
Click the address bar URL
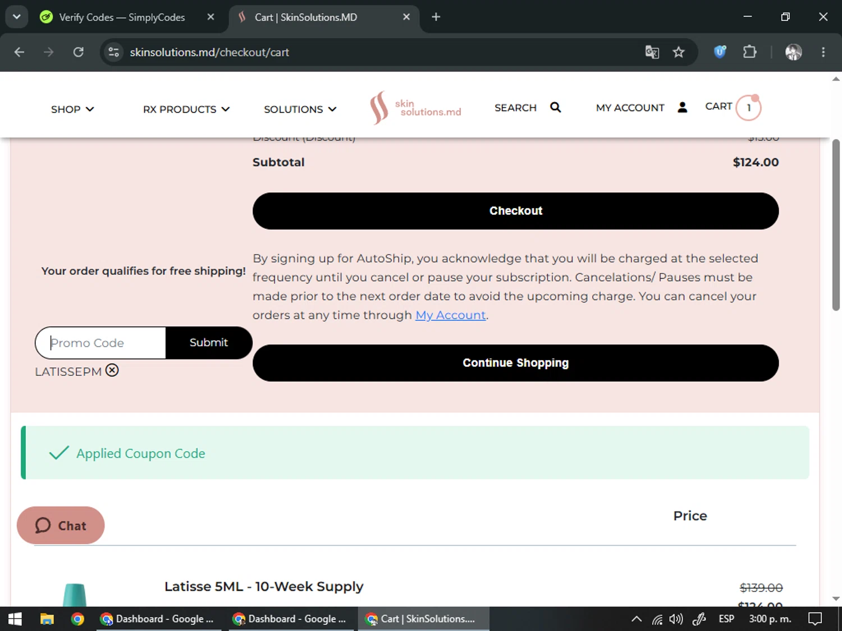tap(209, 52)
